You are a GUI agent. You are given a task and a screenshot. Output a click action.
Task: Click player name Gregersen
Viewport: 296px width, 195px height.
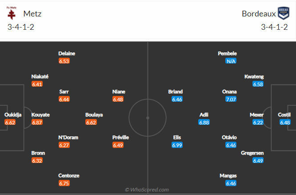pos(252,153)
